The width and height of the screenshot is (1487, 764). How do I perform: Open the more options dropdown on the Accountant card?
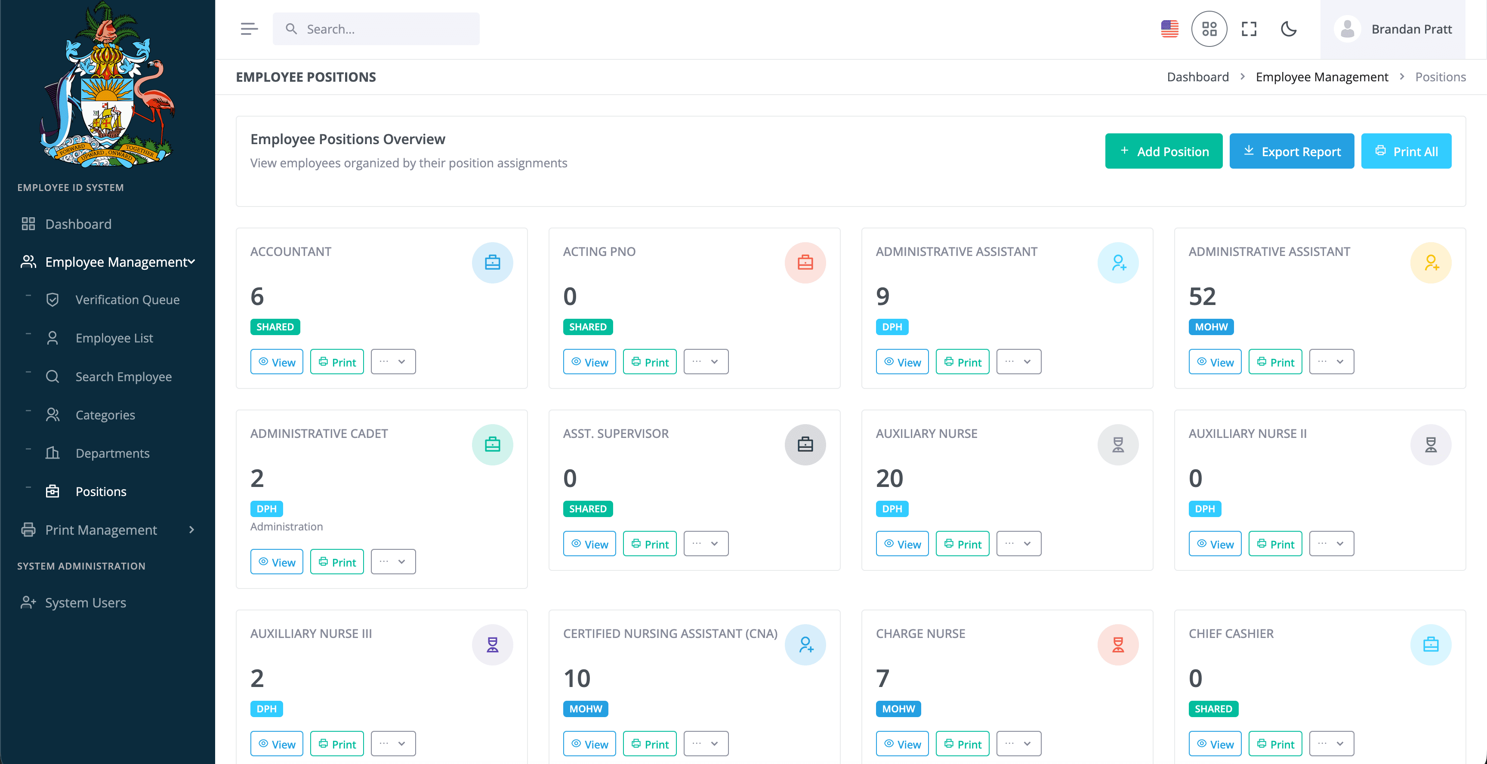[x=393, y=361]
